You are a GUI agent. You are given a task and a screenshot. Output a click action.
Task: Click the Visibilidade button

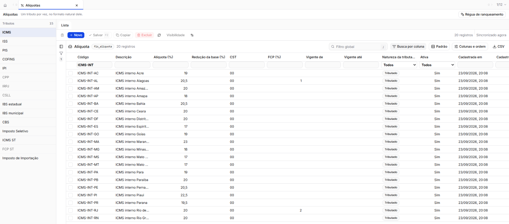176,35
